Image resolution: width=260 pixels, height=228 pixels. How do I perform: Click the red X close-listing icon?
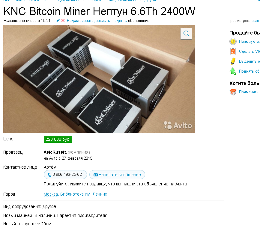click(x=63, y=21)
